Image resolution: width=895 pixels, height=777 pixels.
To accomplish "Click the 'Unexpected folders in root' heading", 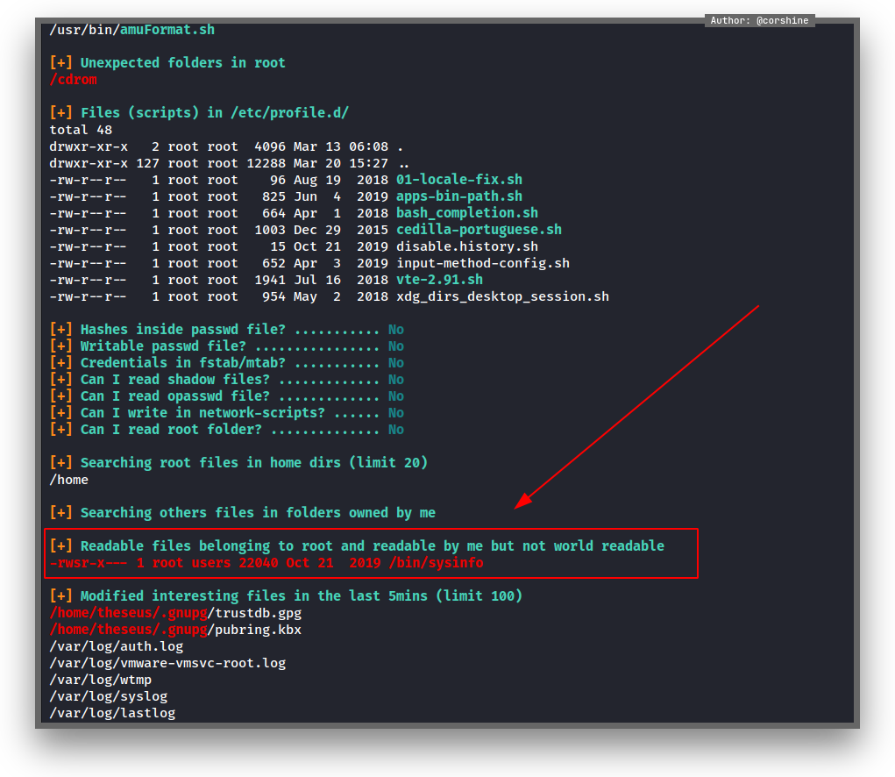I will [x=182, y=63].
